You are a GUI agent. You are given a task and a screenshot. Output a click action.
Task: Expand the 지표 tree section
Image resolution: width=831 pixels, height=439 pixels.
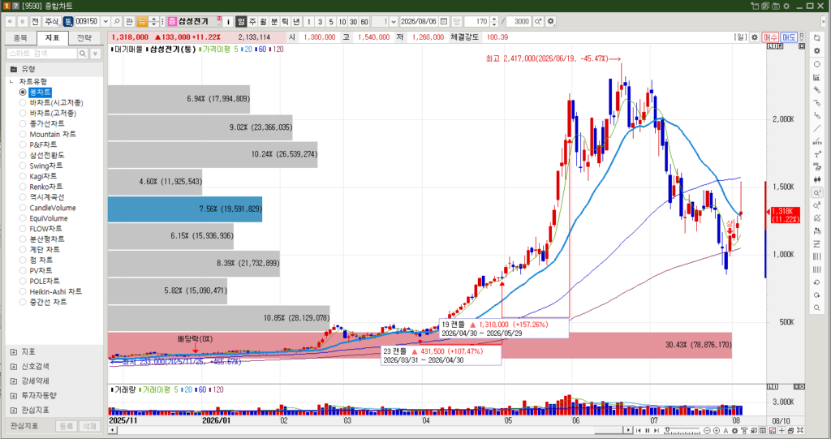click(x=14, y=352)
